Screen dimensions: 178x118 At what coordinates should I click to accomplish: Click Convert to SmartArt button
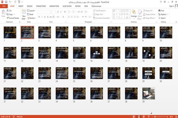pyautogui.click(x=102, y=18)
